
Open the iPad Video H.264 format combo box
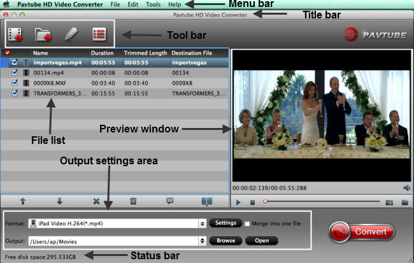117,224
